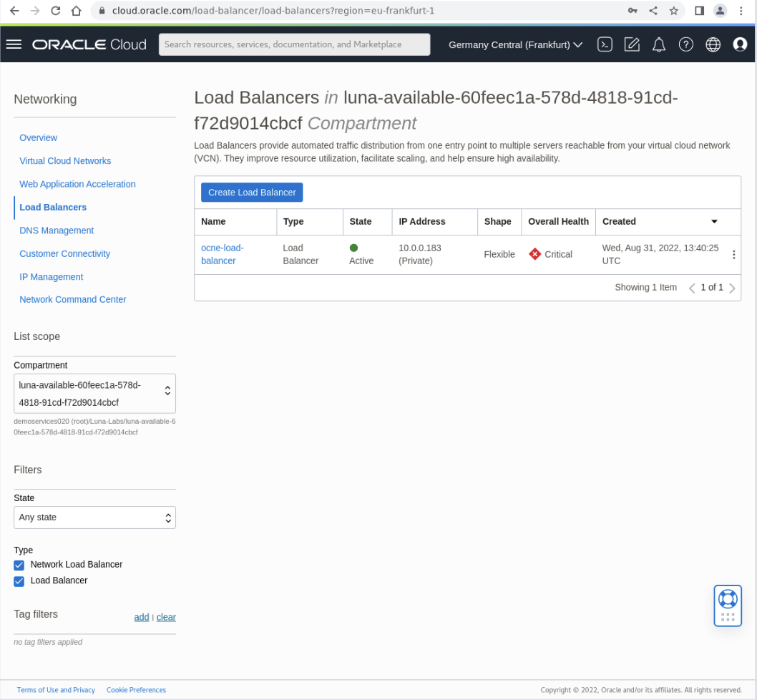Open DNS Management

tap(57, 230)
